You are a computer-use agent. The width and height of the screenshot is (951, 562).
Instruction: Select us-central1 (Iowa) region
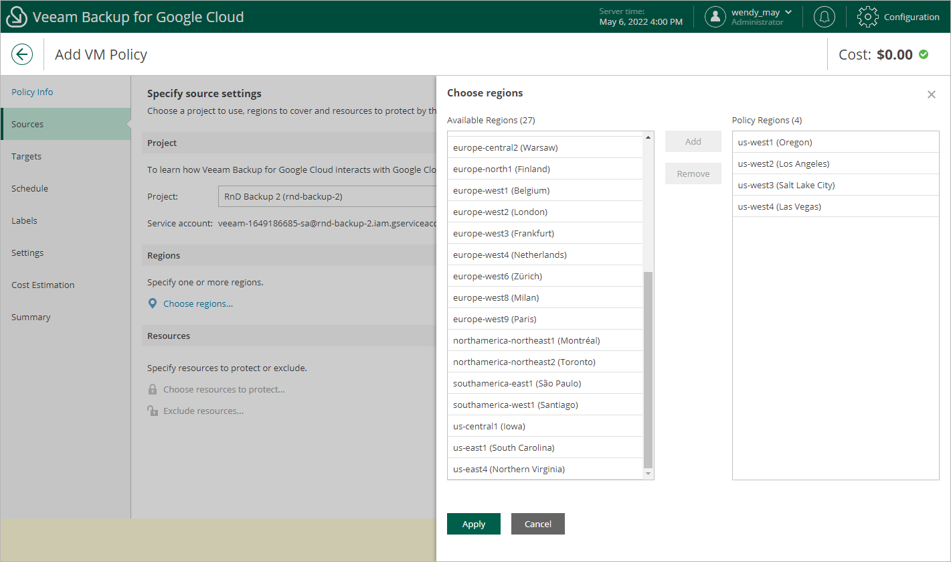545,426
